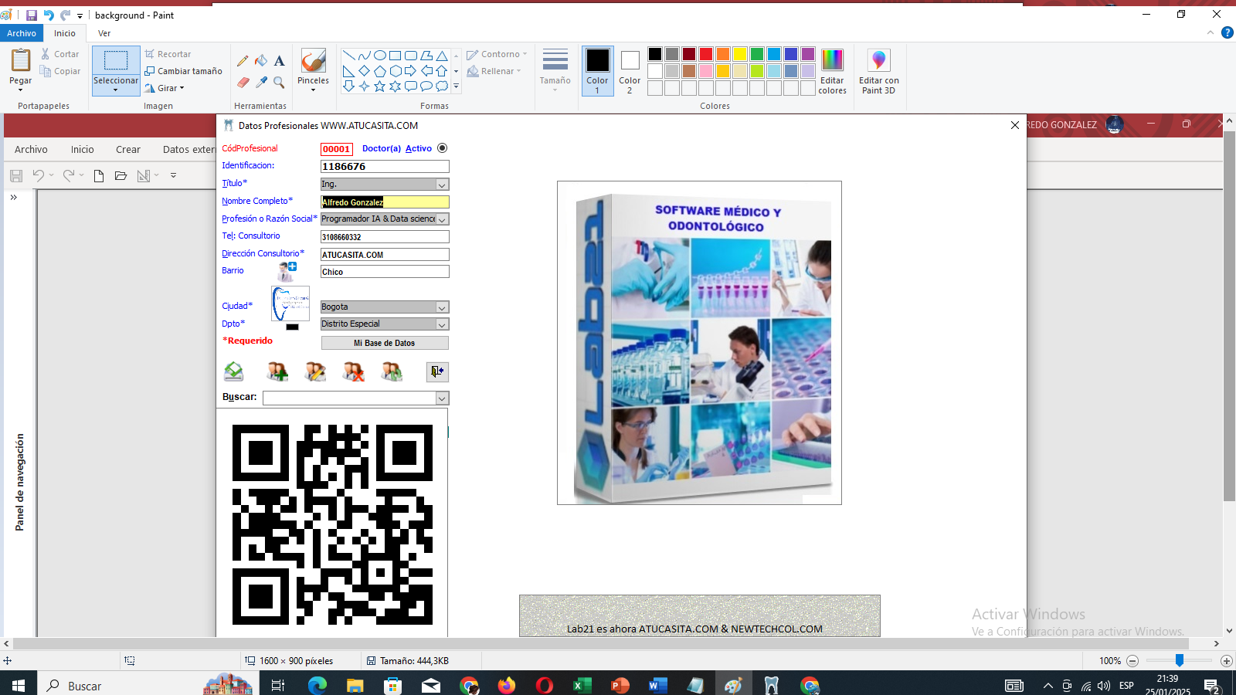Click the delete professional red X icon
The height and width of the screenshot is (695, 1236).
(x=354, y=371)
